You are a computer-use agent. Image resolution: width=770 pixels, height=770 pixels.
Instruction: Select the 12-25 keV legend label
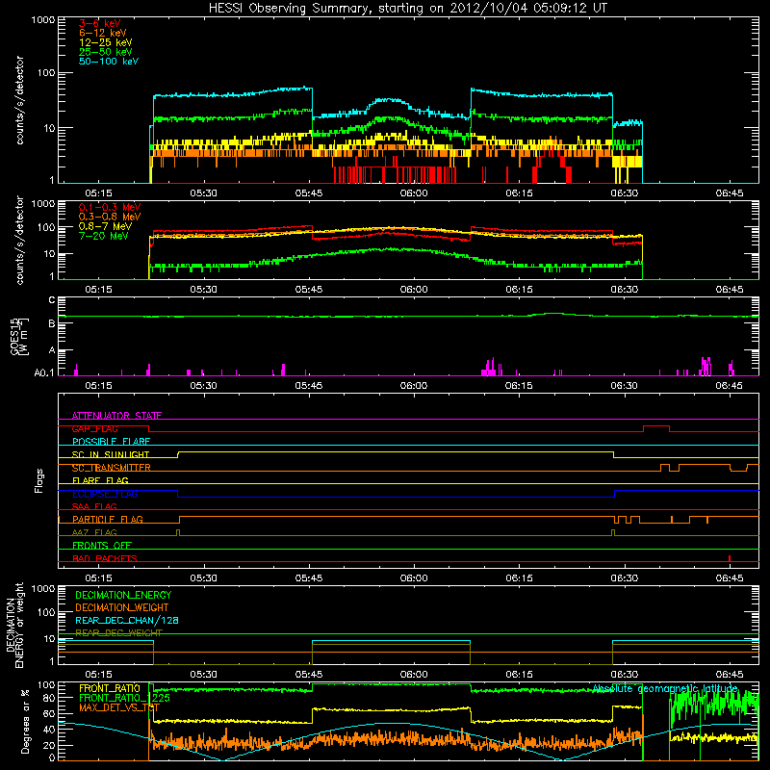106,42
